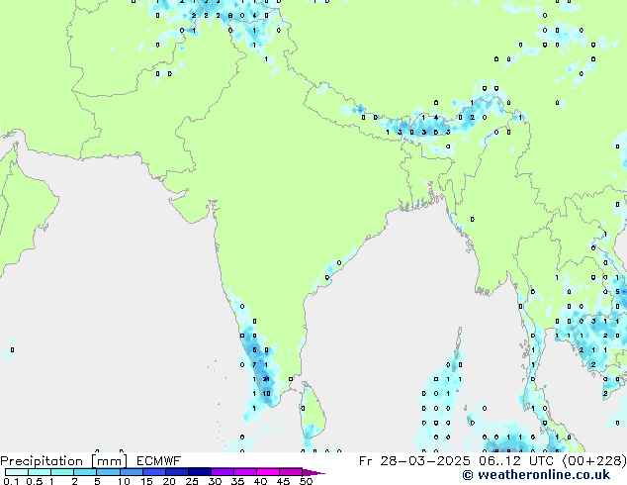Open the weatheronline.co.uk link

[536, 475]
